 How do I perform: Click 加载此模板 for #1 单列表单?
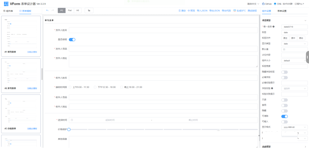pos(32,52)
